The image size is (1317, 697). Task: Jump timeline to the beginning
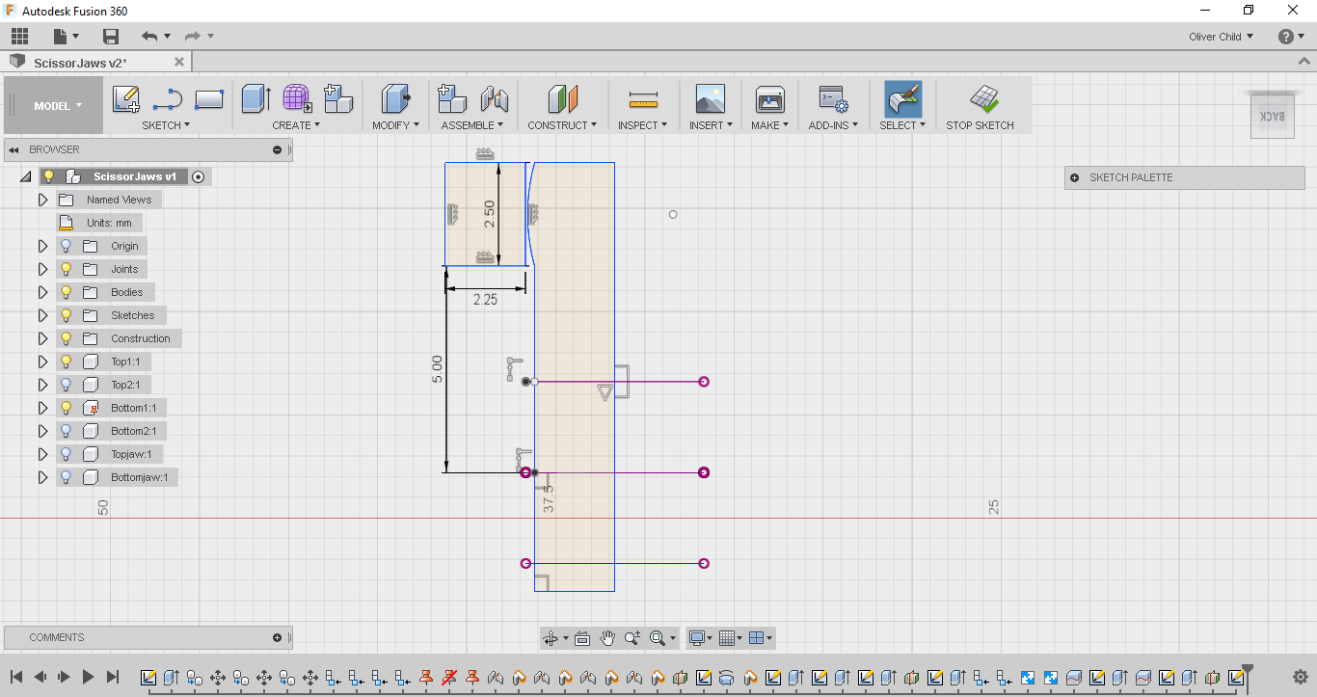(16, 677)
